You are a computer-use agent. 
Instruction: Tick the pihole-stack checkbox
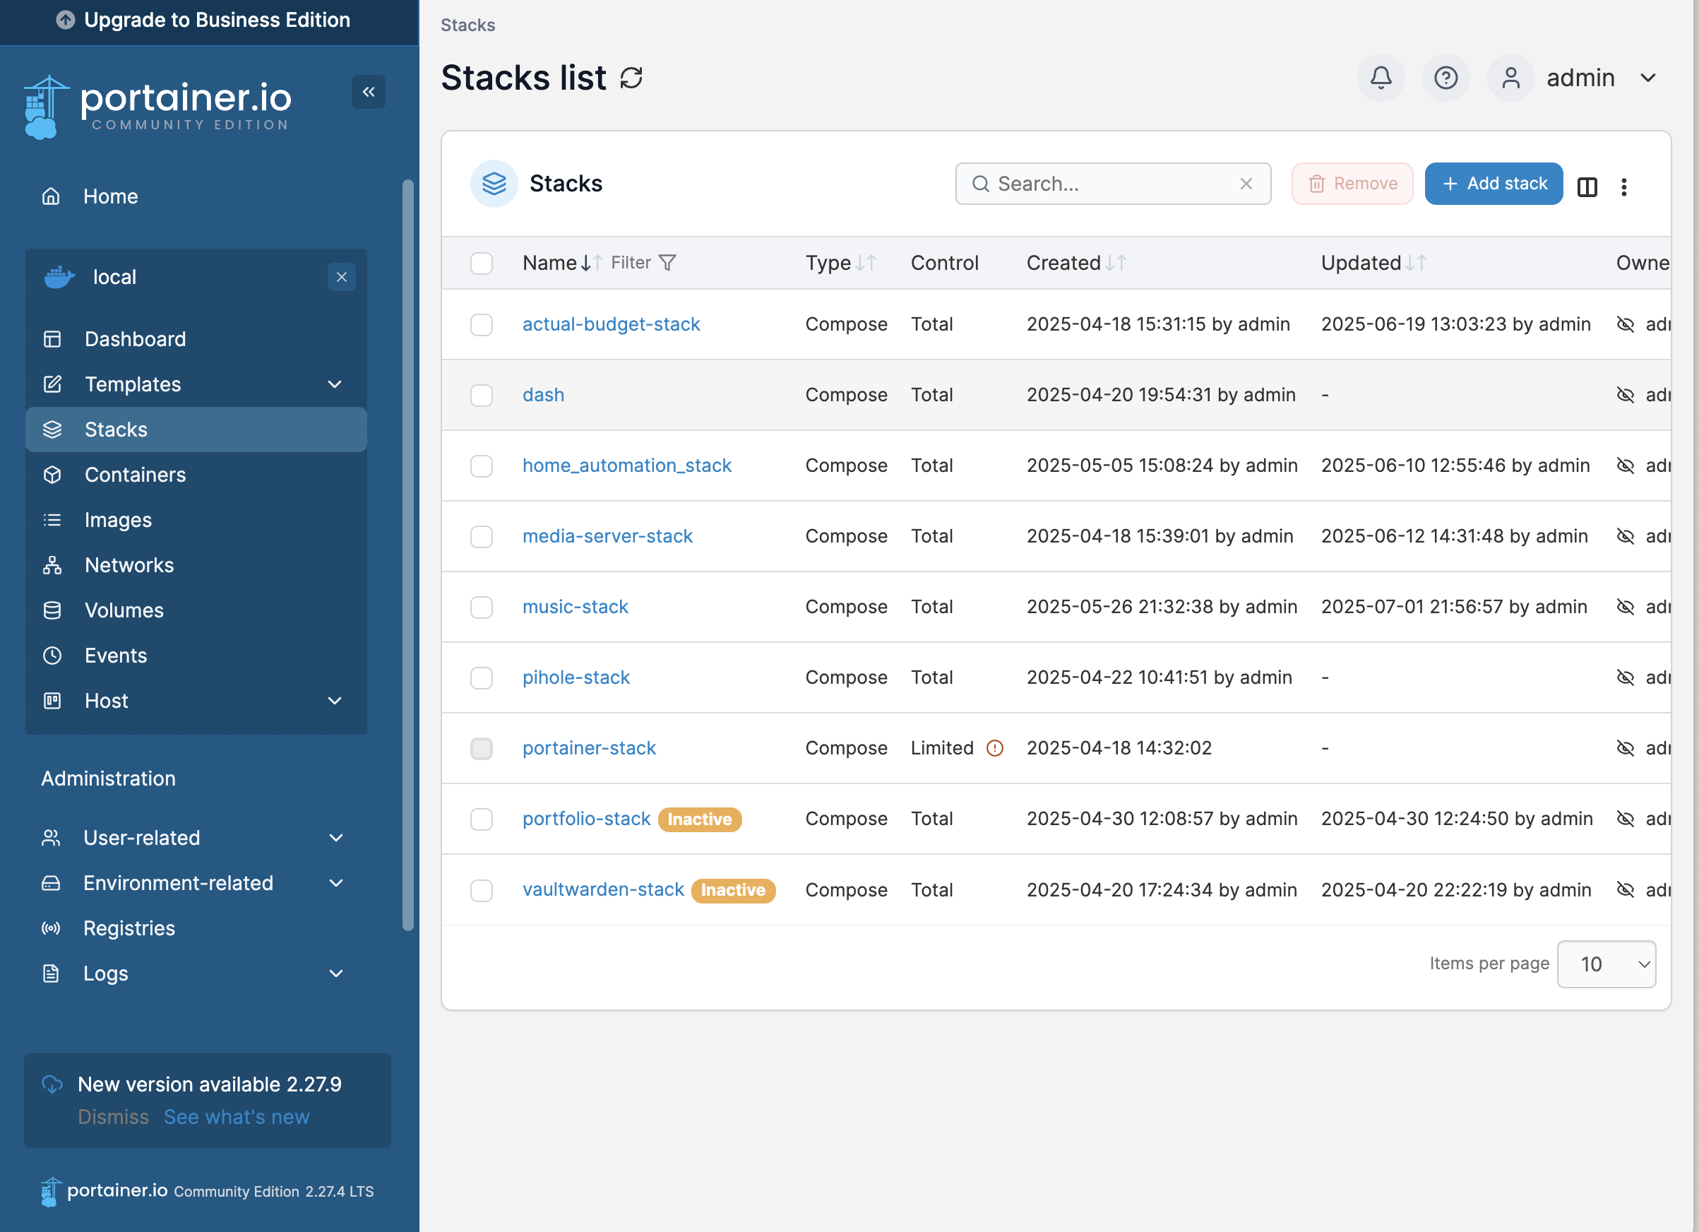(481, 677)
